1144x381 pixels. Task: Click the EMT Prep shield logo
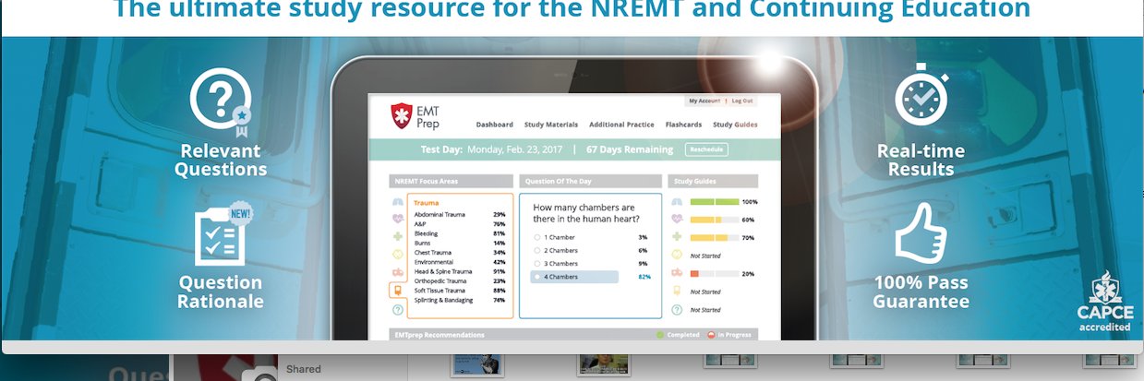[x=402, y=116]
